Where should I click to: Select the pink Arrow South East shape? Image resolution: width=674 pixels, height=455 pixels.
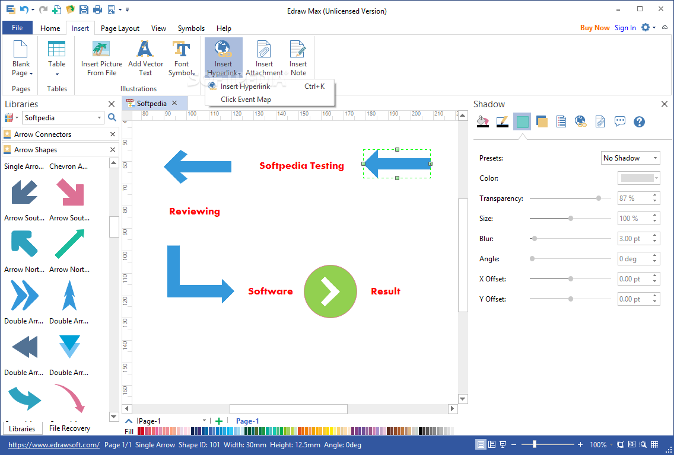(x=69, y=192)
